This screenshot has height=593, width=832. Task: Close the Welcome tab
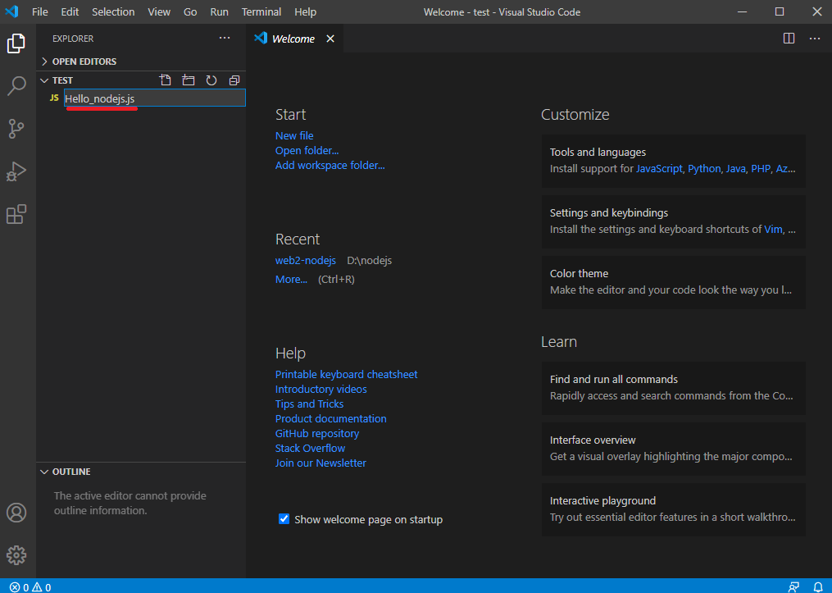(330, 39)
